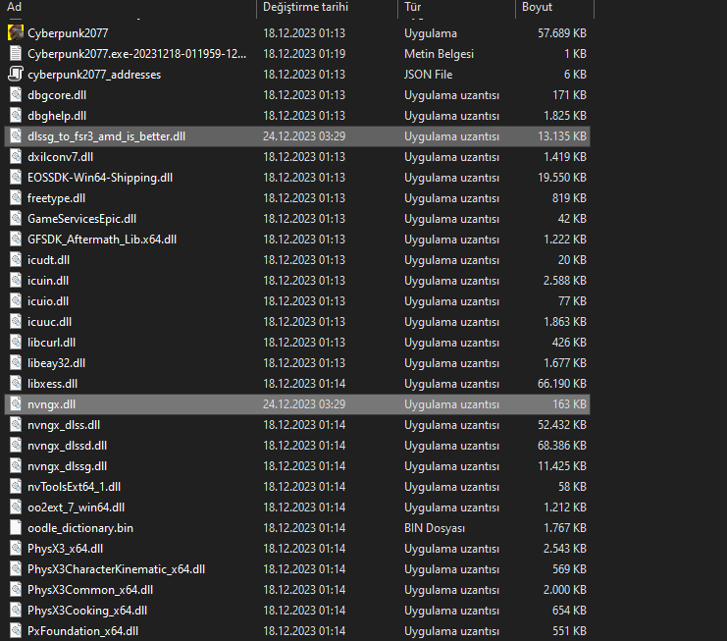Click the 57.689 KB size value
This screenshot has width=727, height=641.
[562, 33]
